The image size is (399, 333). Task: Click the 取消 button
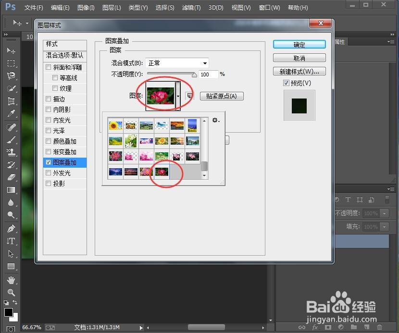click(x=299, y=58)
